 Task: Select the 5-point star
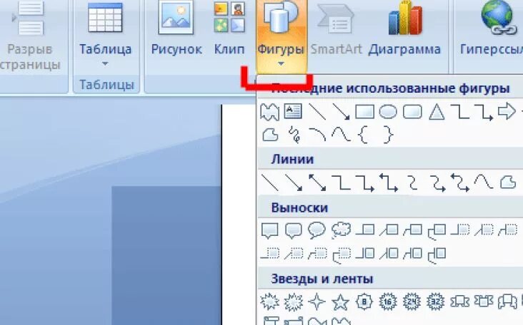point(341,301)
